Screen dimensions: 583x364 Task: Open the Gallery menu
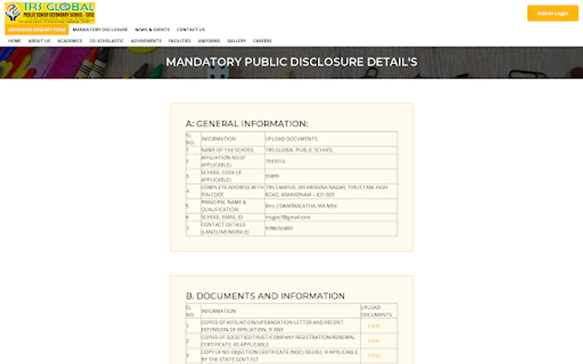(x=236, y=41)
